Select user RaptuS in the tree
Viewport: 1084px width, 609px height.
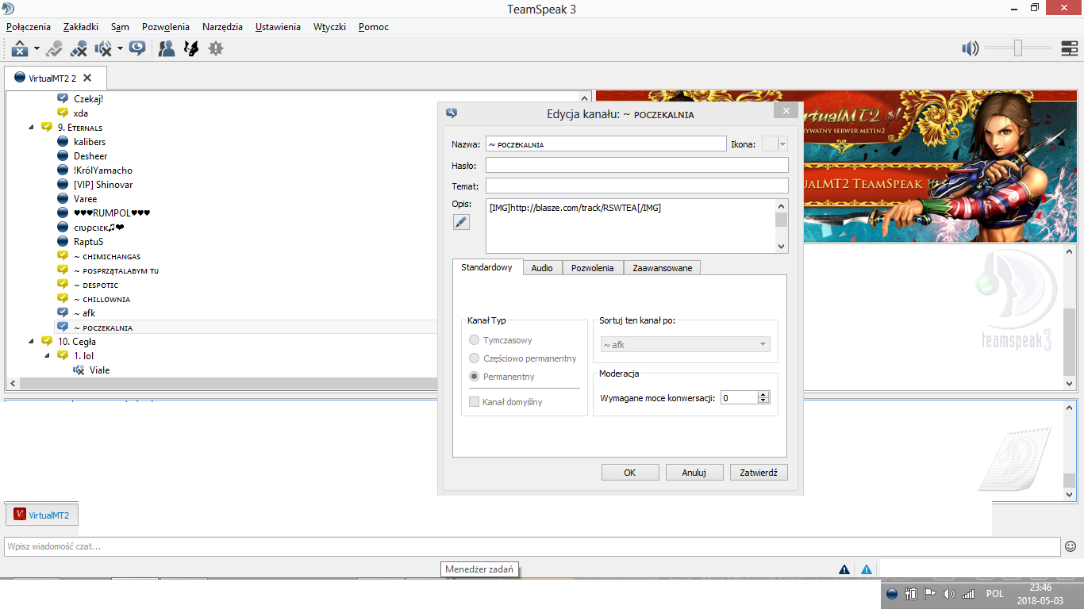pos(88,242)
